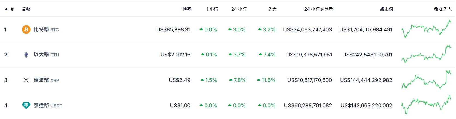Open the 以太幣 ETH coin page

(x=46, y=55)
